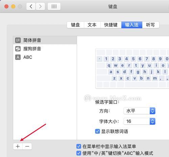Screen dimensions: 169x157
Task: Click the plus button to add input source
Action: pos(18,147)
